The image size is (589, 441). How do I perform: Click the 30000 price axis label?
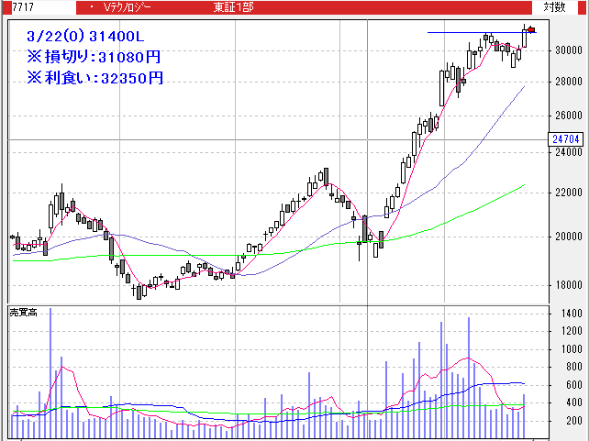[568, 50]
